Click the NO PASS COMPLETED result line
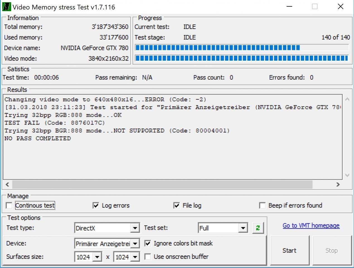Screen dimensions: 354x268 38,138
